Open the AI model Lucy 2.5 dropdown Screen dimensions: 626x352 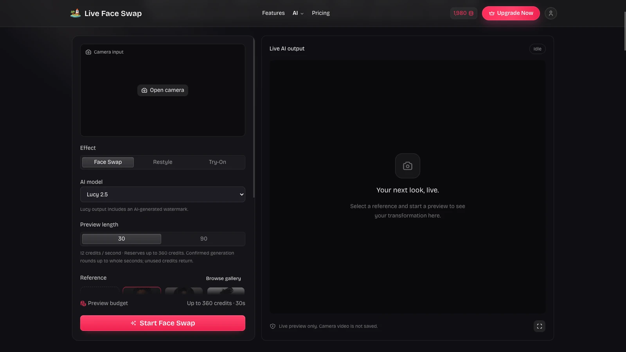[x=163, y=194]
